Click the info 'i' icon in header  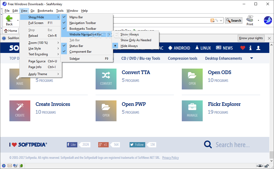(x=250, y=48)
